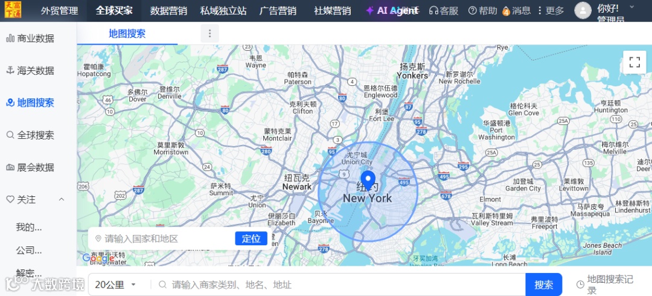The image size is (652, 296).
Task: Click the 海关数据 anchor icon
Action: point(10,70)
